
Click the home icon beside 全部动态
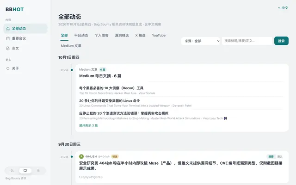pos(8,29)
